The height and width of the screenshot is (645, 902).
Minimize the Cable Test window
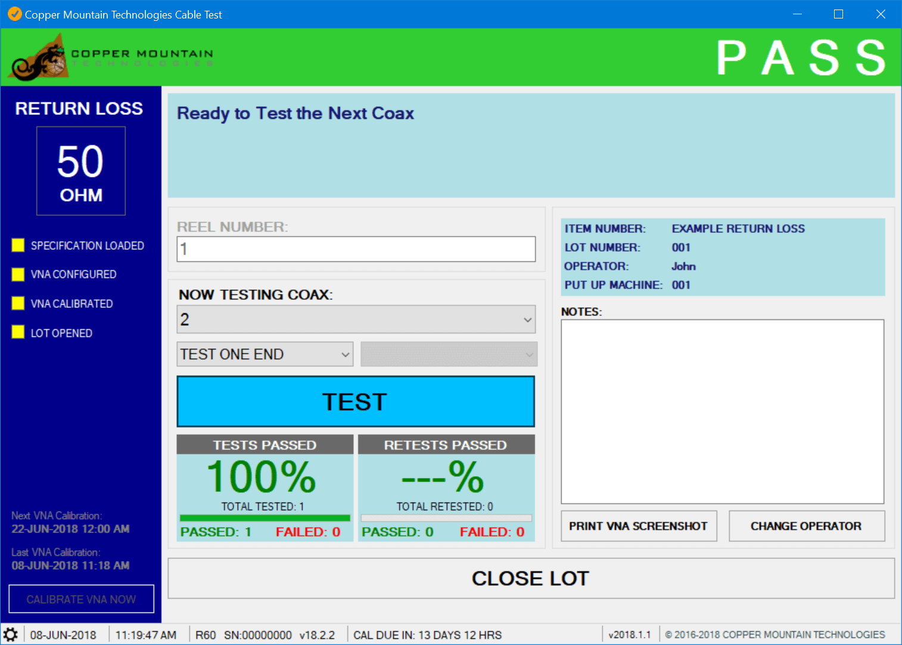797,14
